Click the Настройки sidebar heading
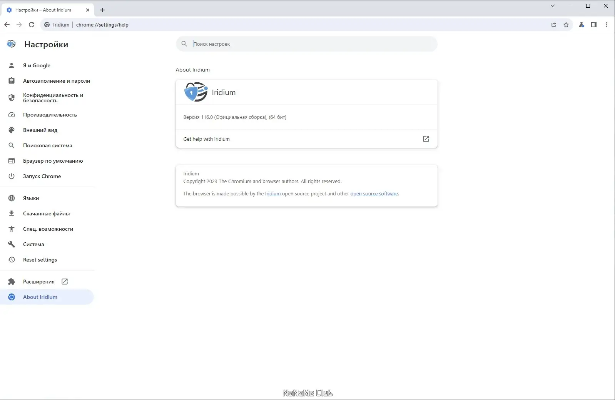This screenshot has height=400, width=615. click(x=46, y=44)
